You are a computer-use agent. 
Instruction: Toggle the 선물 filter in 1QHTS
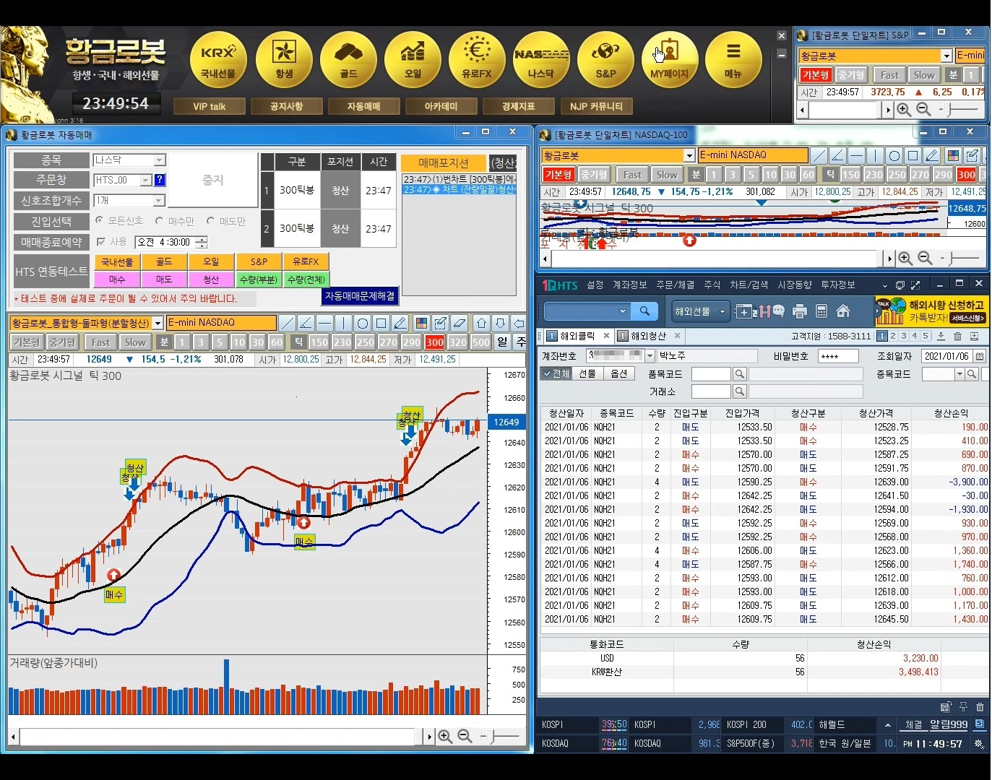587,373
